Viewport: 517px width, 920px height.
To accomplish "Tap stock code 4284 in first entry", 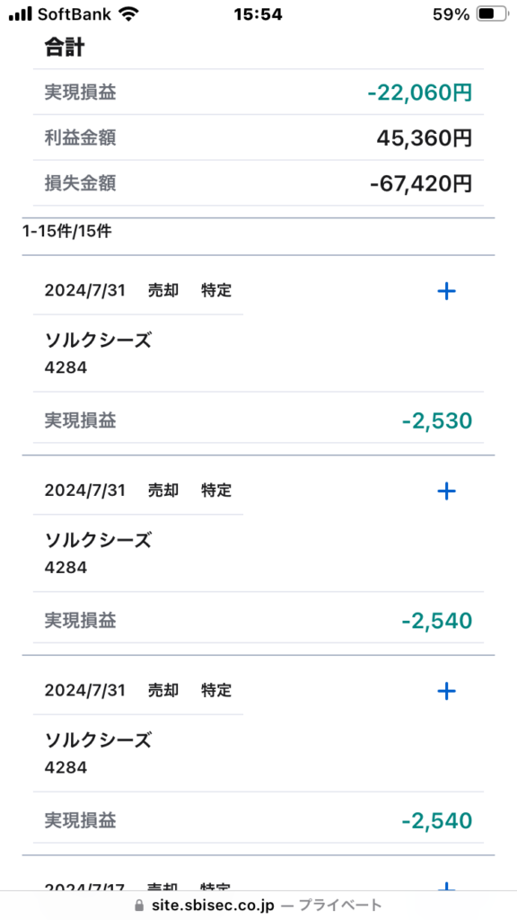I will 66,367.
